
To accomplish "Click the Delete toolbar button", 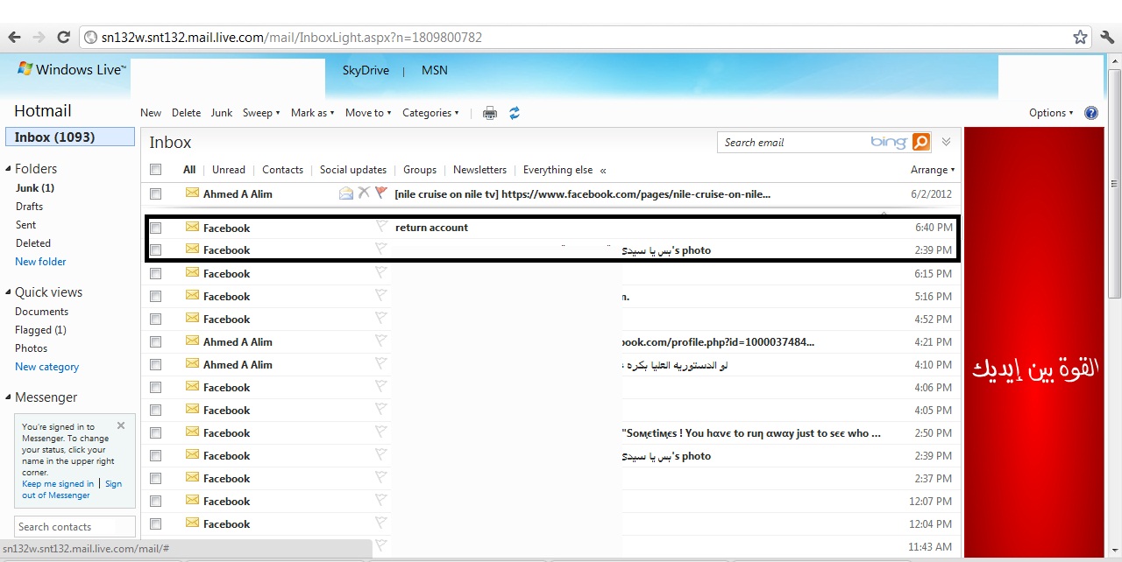I will pyautogui.click(x=186, y=113).
